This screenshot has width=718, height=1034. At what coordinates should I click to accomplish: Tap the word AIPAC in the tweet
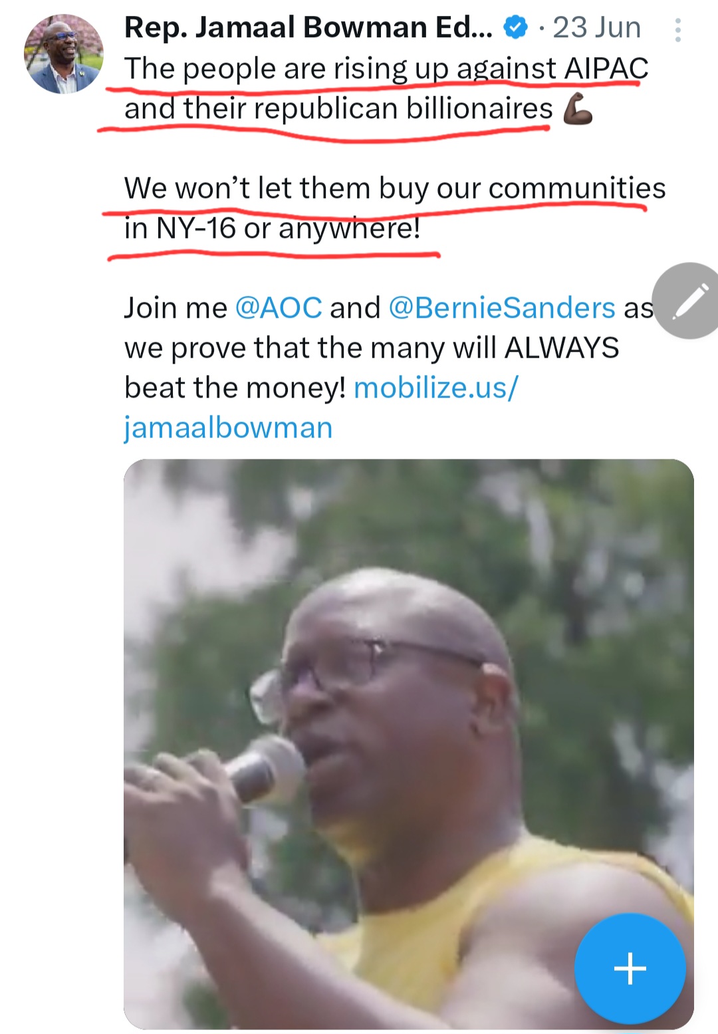606,68
